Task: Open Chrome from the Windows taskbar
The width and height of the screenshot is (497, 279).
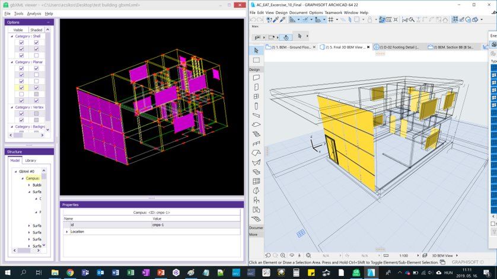Action: click(70, 272)
